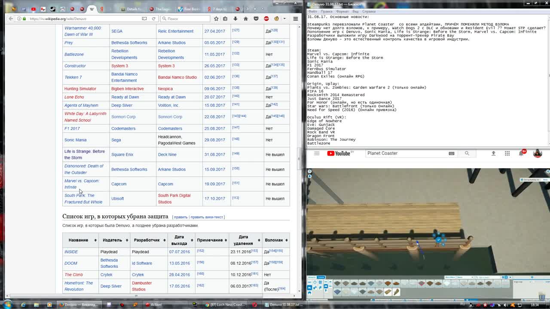Open Agents of Mayhem link

(81, 105)
